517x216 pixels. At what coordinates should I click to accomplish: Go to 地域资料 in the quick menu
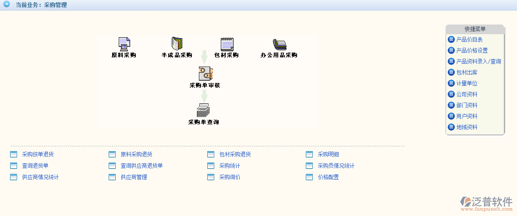467,127
